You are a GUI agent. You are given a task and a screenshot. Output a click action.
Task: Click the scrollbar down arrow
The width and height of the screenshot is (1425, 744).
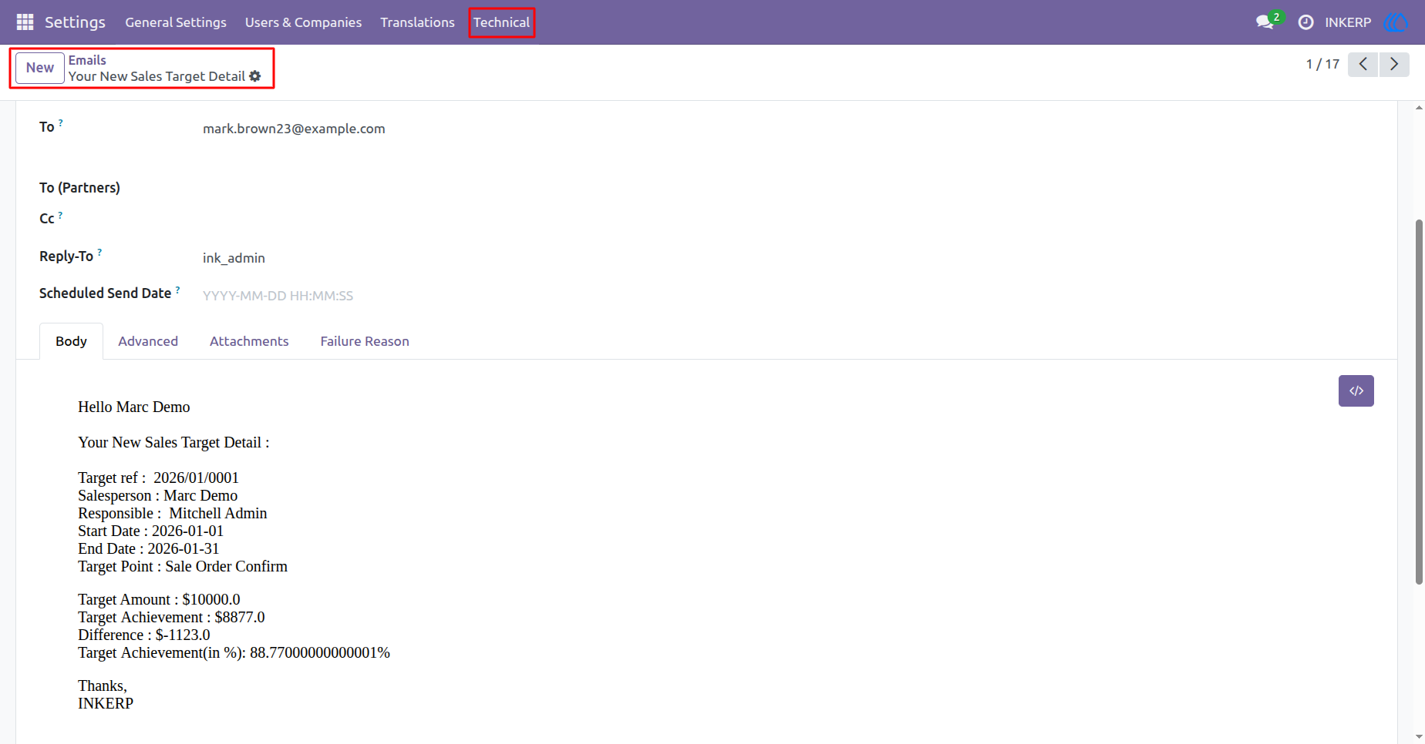pyautogui.click(x=1419, y=737)
